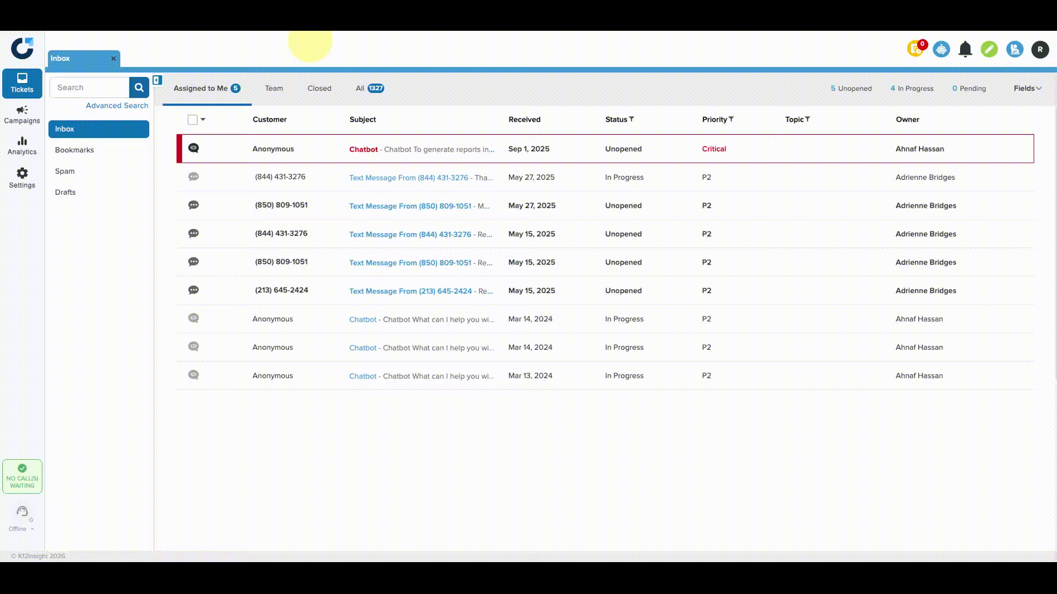Open the Settings gear icon
Image resolution: width=1057 pixels, height=594 pixels.
click(22, 173)
